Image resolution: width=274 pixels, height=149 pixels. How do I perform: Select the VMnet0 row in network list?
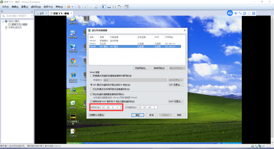click(135, 41)
